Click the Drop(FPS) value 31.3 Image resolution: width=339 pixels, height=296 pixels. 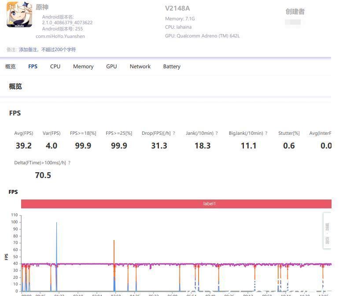pos(159,146)
